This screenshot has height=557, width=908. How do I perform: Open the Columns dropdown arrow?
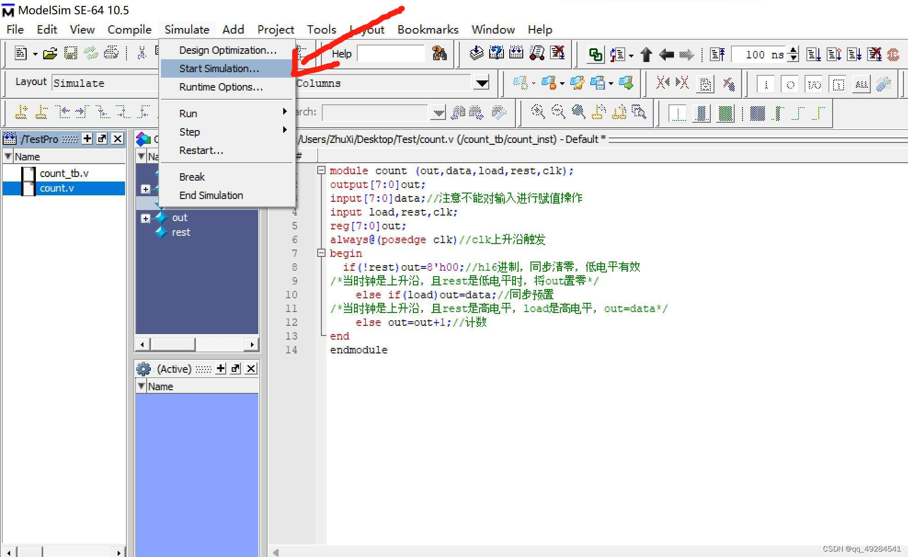pyautogui.click(x=482, y=83)
